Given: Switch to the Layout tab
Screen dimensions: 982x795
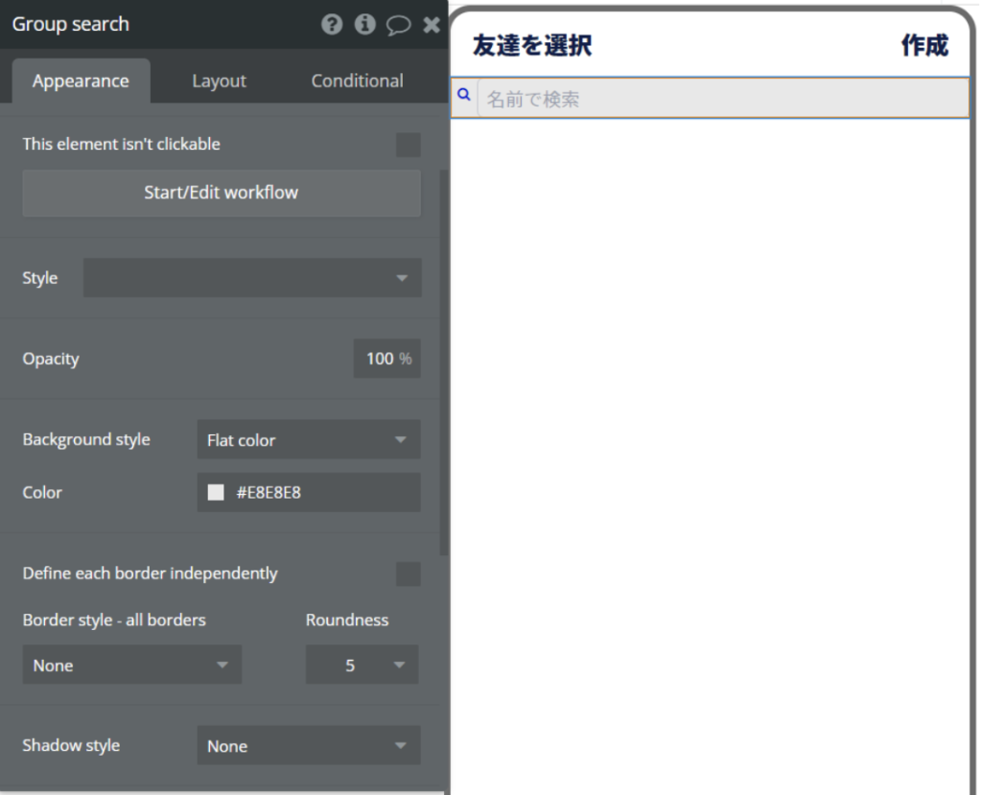Looking at the screenshot, I should point(219,82).
